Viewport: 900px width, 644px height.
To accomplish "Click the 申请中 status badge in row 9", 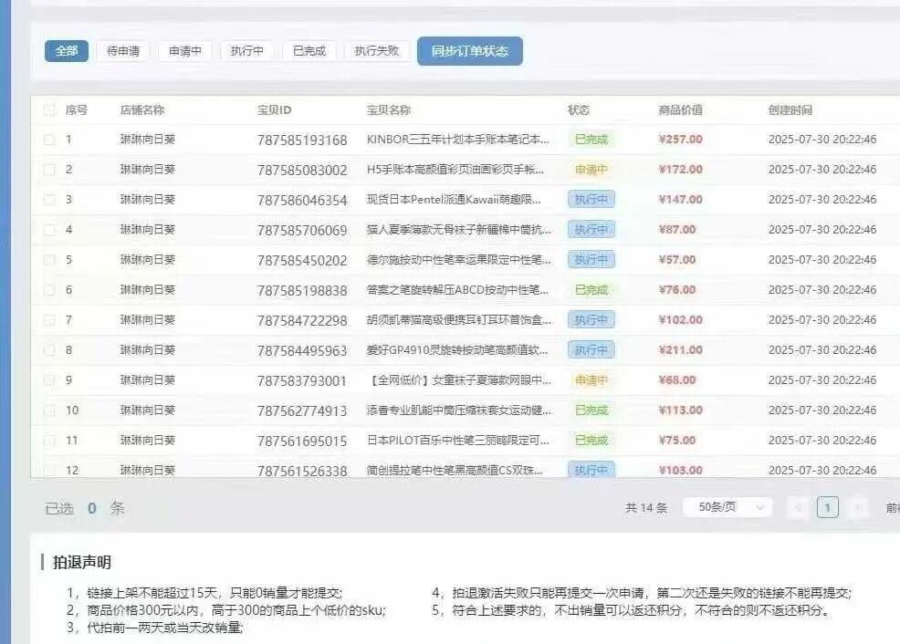I will pos(591,380).
